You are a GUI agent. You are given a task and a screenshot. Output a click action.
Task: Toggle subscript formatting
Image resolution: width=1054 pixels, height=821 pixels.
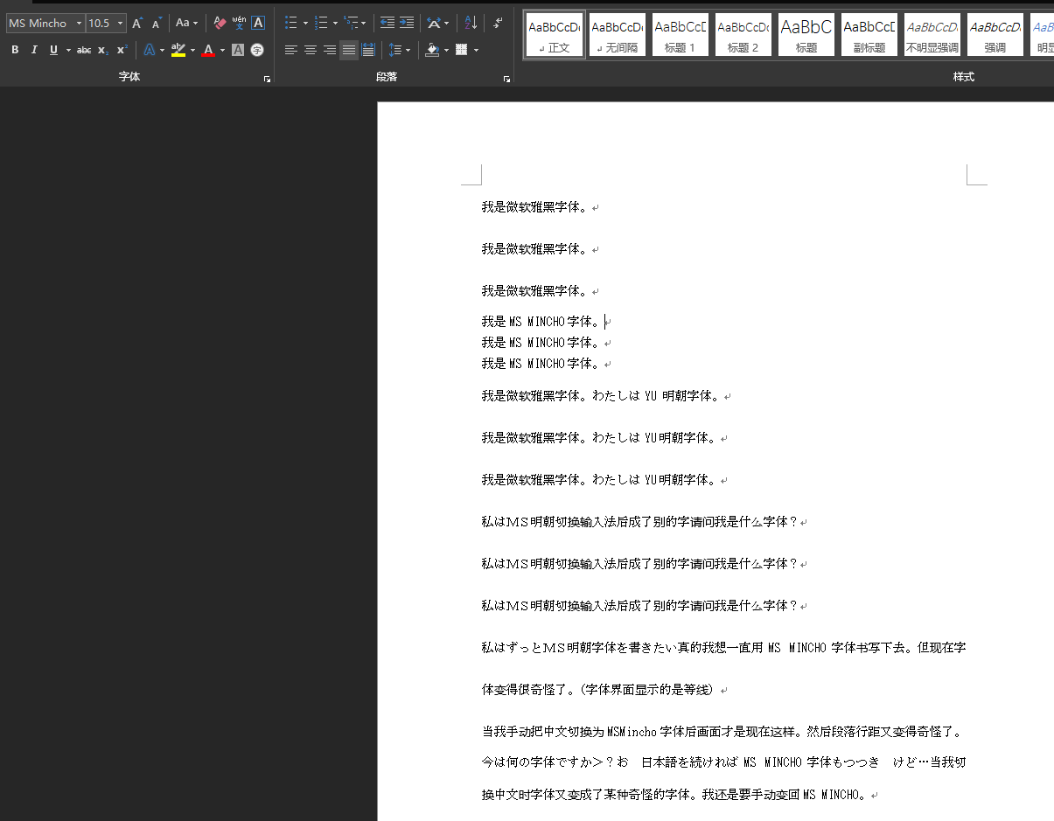102,50
